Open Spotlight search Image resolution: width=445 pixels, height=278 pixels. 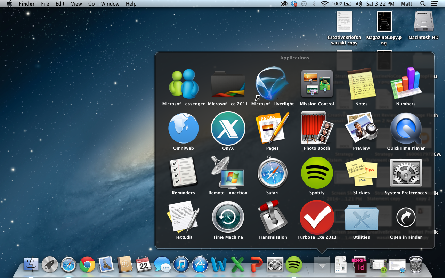coord(423,4)
